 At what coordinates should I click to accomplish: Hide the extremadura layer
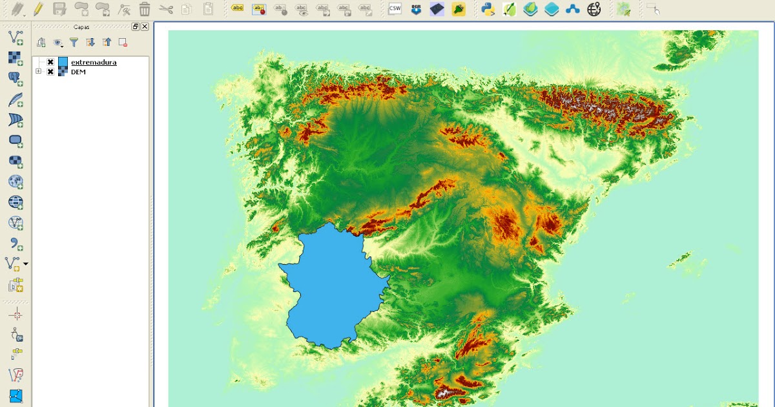[50, 62]
